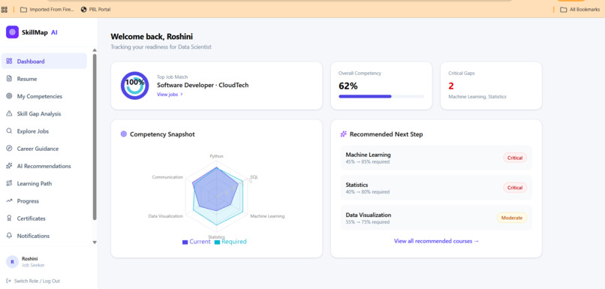
Task: Toggle the Required legend swatch
Action: coord(217,242)
